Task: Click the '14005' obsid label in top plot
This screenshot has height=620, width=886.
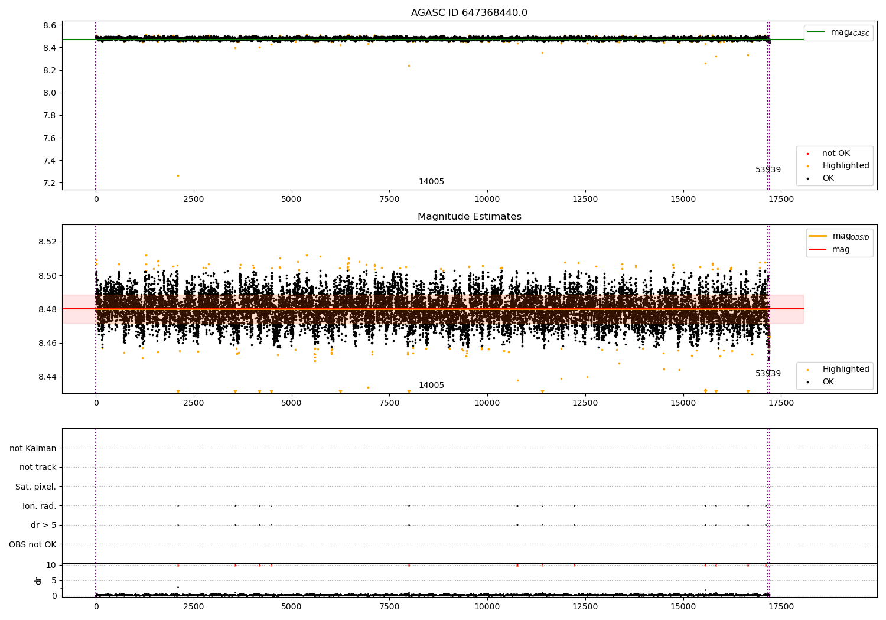Action: [431, 182]
